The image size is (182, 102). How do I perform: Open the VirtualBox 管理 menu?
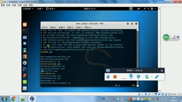3,5
